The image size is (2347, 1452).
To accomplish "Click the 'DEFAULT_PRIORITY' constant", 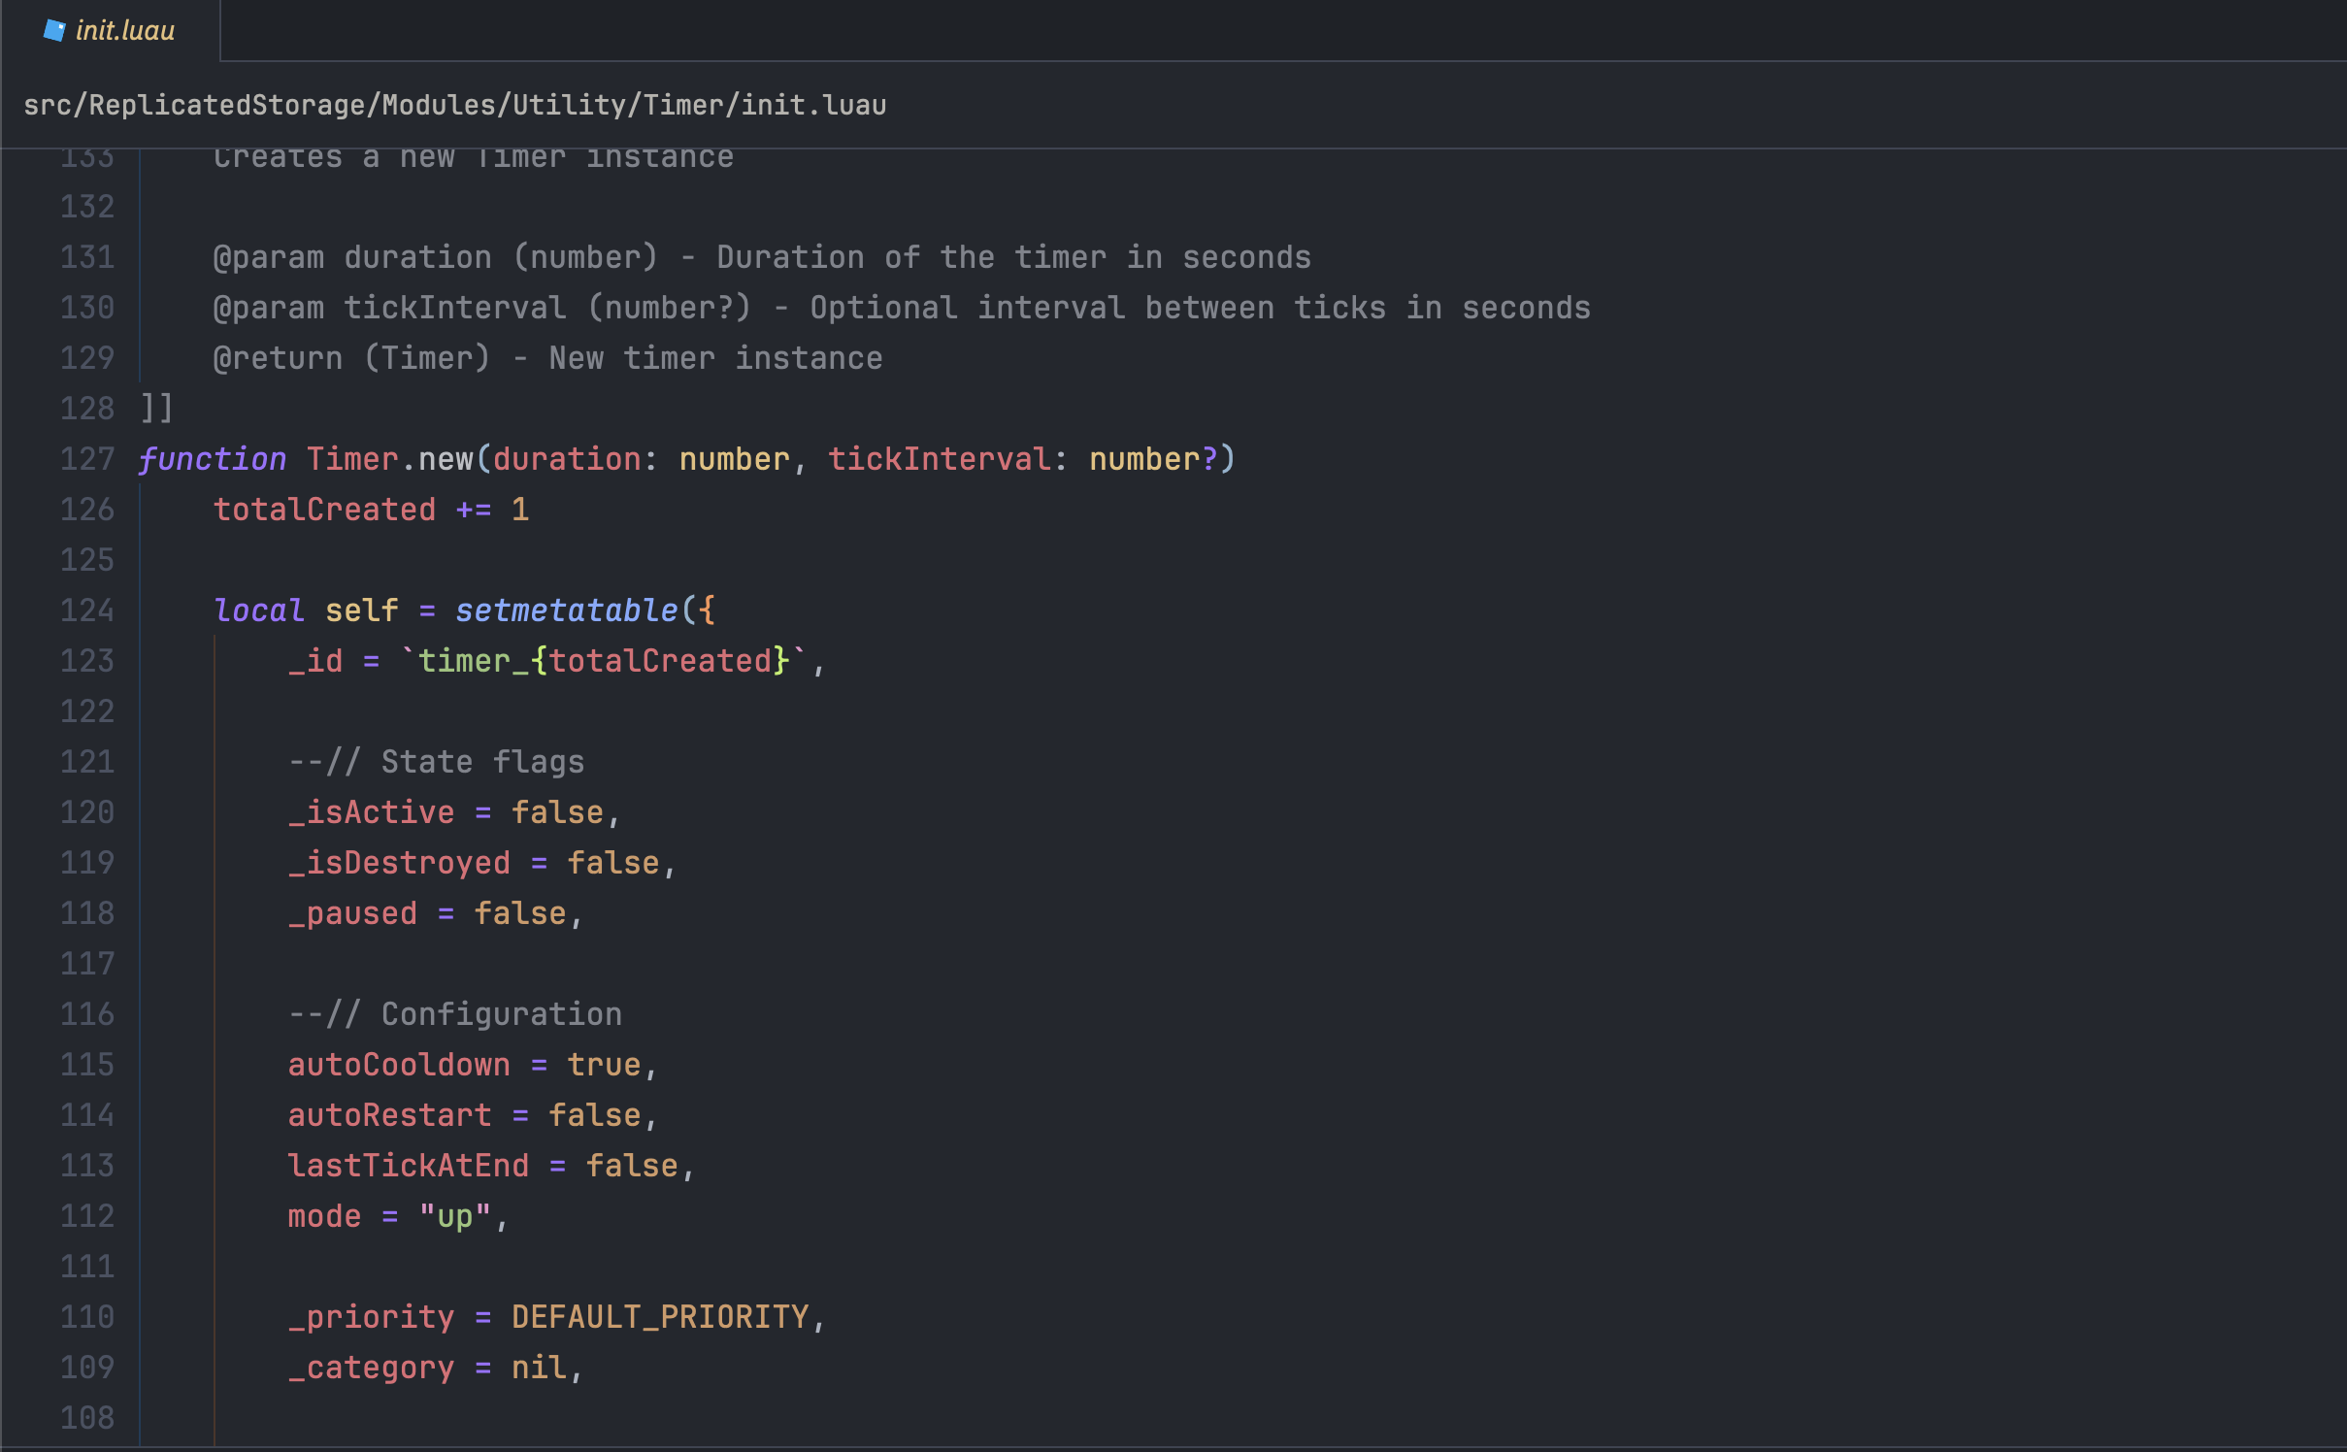I will [660, 1317].
